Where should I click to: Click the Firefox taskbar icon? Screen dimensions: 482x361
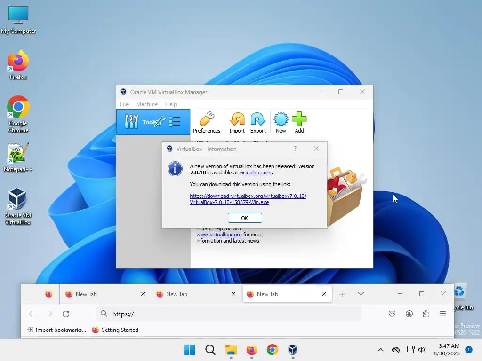click(x=251, y=350)
